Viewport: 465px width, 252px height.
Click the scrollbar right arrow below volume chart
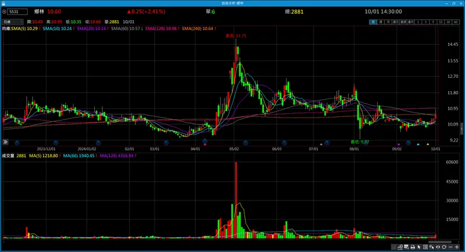[459, 242]
